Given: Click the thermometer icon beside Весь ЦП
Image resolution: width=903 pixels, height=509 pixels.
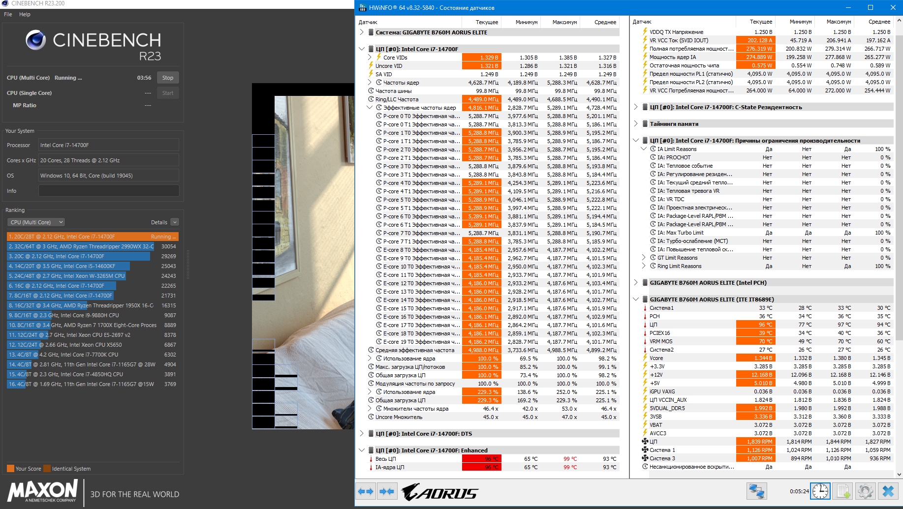Looking at the screenshot, I should pos(371,459).
